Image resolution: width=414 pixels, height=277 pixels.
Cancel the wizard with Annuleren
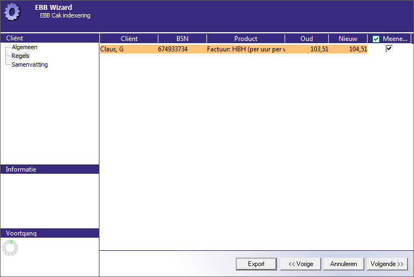[x=344, y=264]
